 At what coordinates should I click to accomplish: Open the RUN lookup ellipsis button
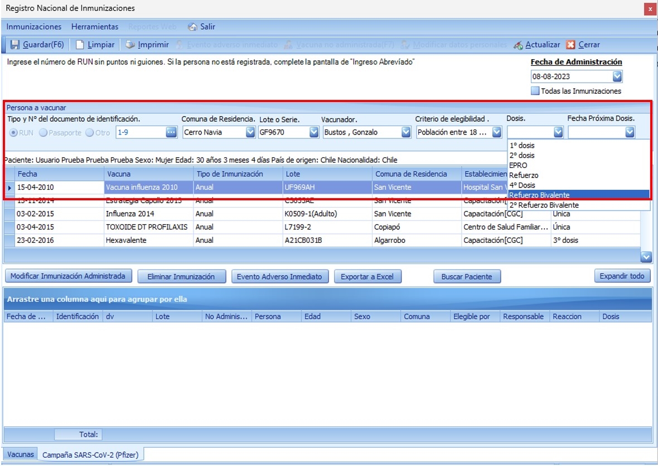[171, 132]
